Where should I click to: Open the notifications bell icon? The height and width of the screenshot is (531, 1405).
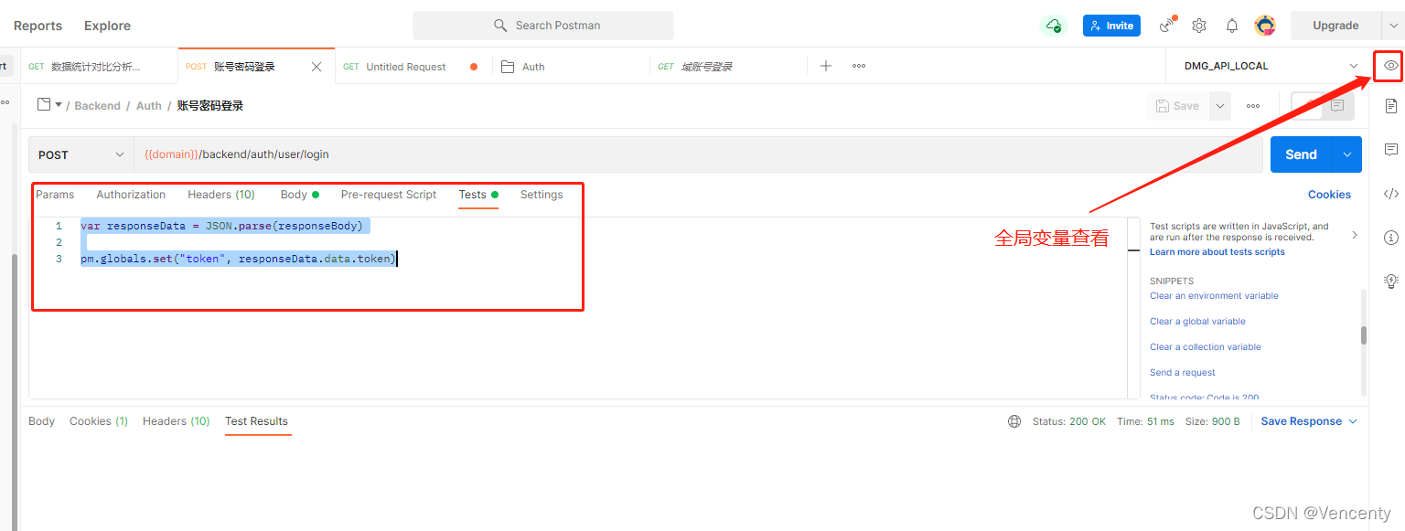1232,26
